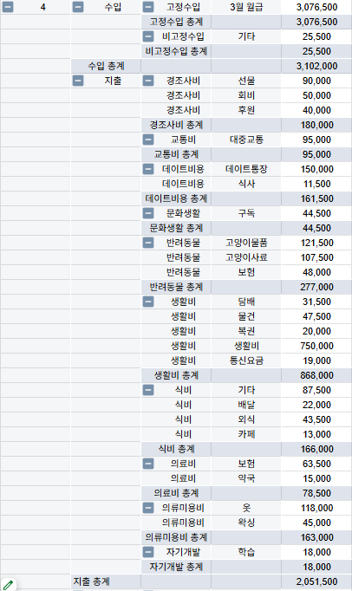Select the 약국 item cell
352x591 pixels.
click(x=246, y=478)
